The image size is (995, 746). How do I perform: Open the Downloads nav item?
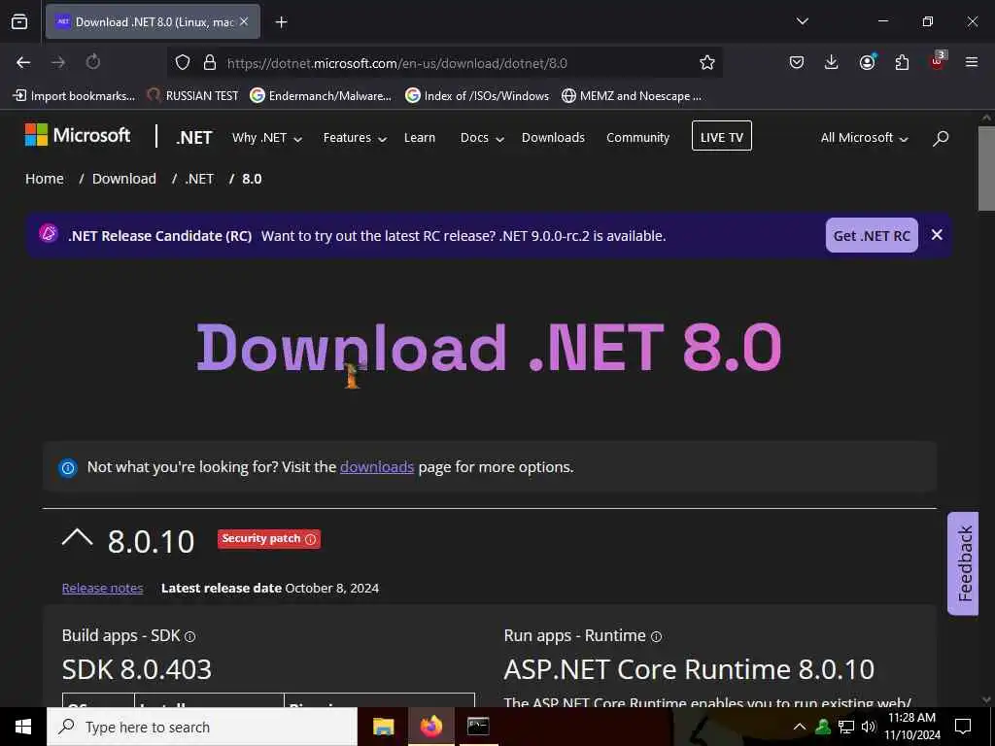point(553,138)
